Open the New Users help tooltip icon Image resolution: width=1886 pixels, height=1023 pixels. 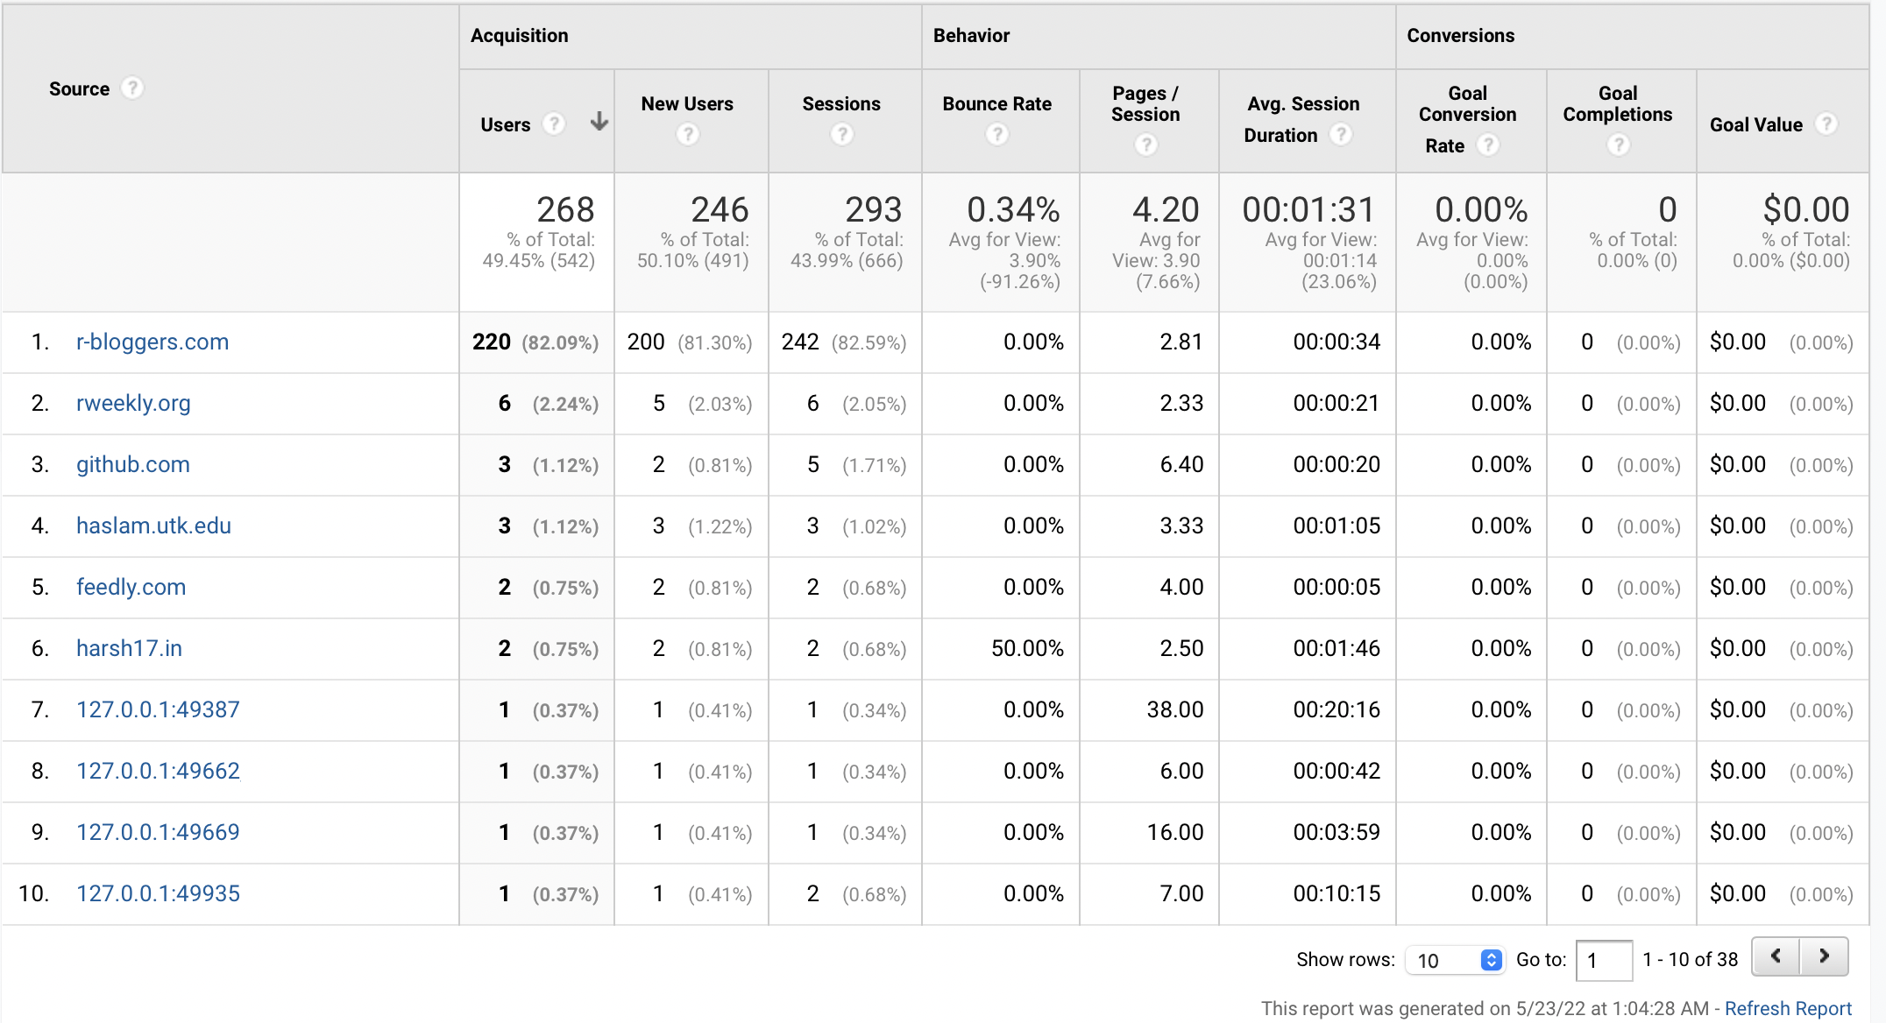688,135
